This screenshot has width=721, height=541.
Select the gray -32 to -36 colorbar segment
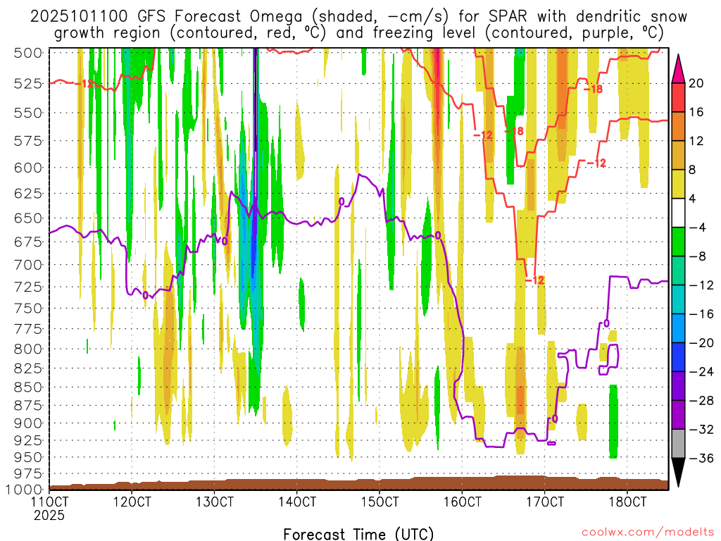(678, 444)
